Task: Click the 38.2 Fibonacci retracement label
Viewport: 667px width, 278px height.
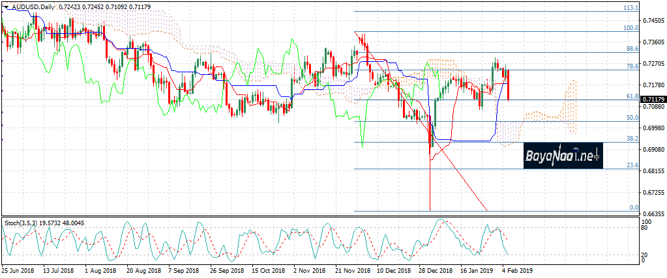Action: click(631, 139)
